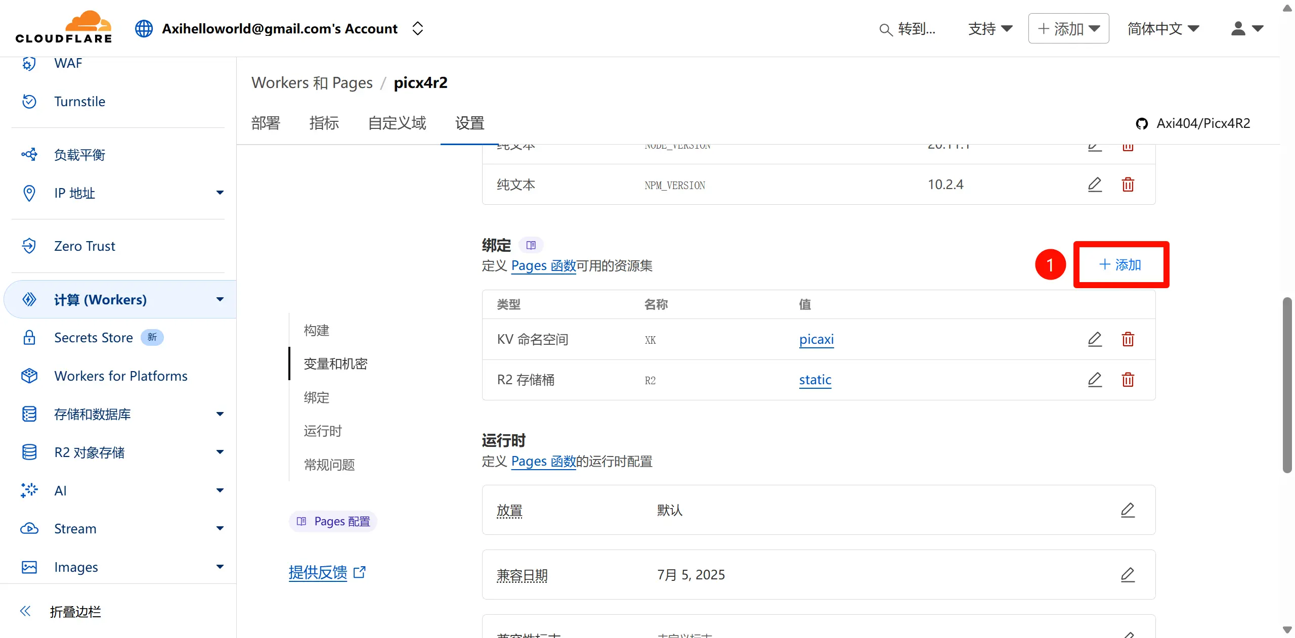Screen dimensions: 1295x638
Task: Click the globe account icon
Action: point(144,28)
